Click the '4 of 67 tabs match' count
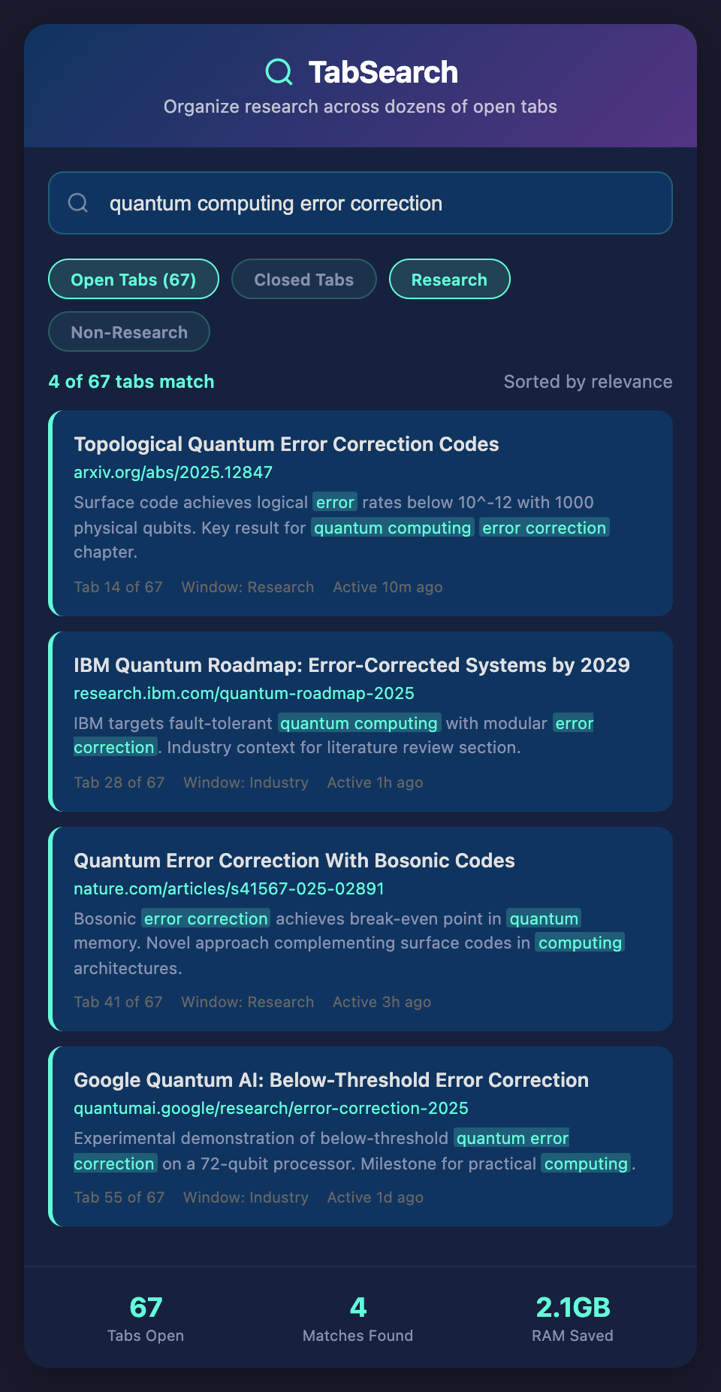The width and height of the screenshot is (721, 1392). 131,382
